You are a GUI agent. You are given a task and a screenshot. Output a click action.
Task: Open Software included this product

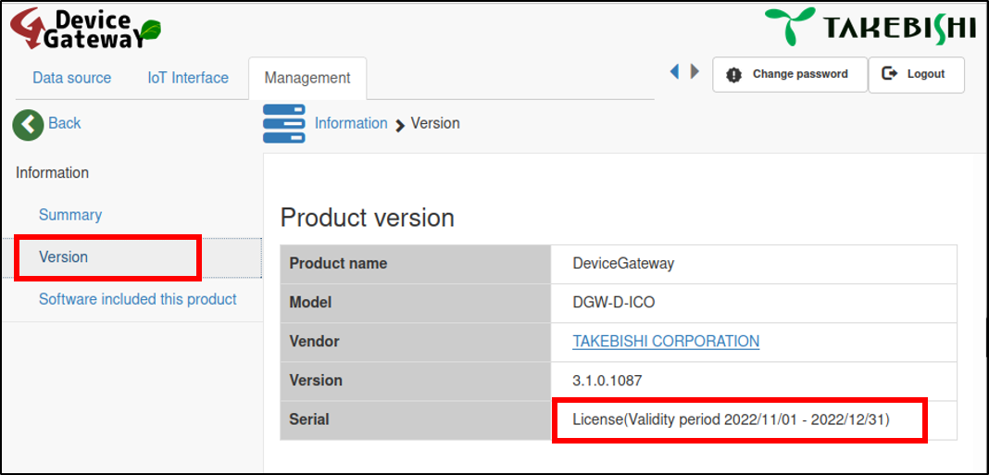coord(138,299)
